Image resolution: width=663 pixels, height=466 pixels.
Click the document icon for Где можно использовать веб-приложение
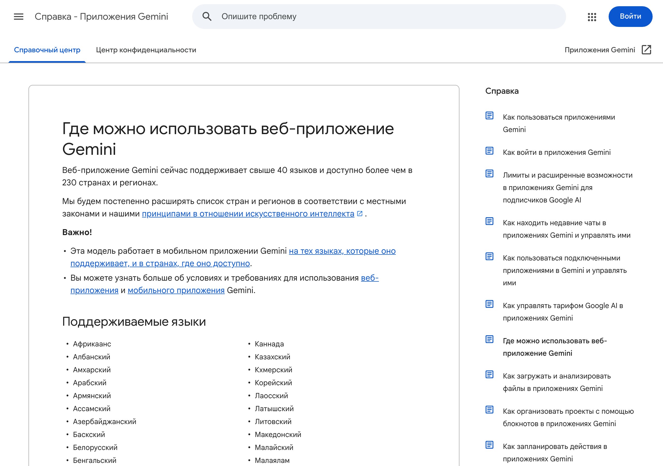[489, 339]
